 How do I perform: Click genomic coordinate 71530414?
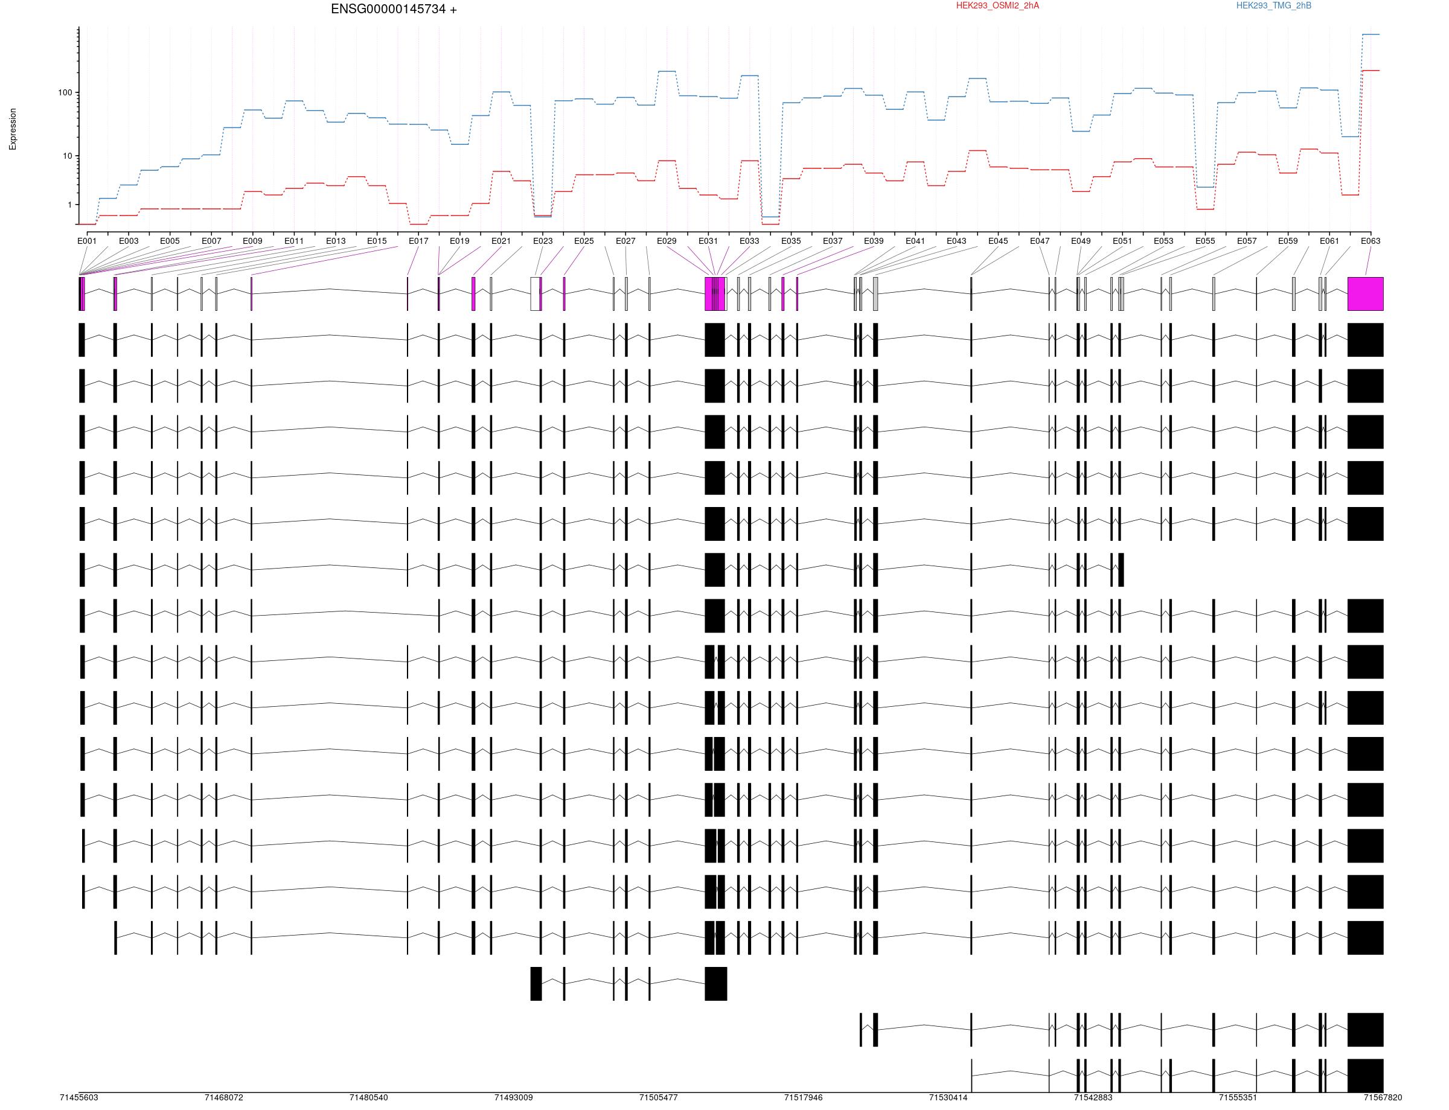(948, 1097)
